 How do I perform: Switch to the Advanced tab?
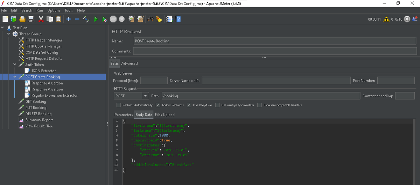click(129, 64)
